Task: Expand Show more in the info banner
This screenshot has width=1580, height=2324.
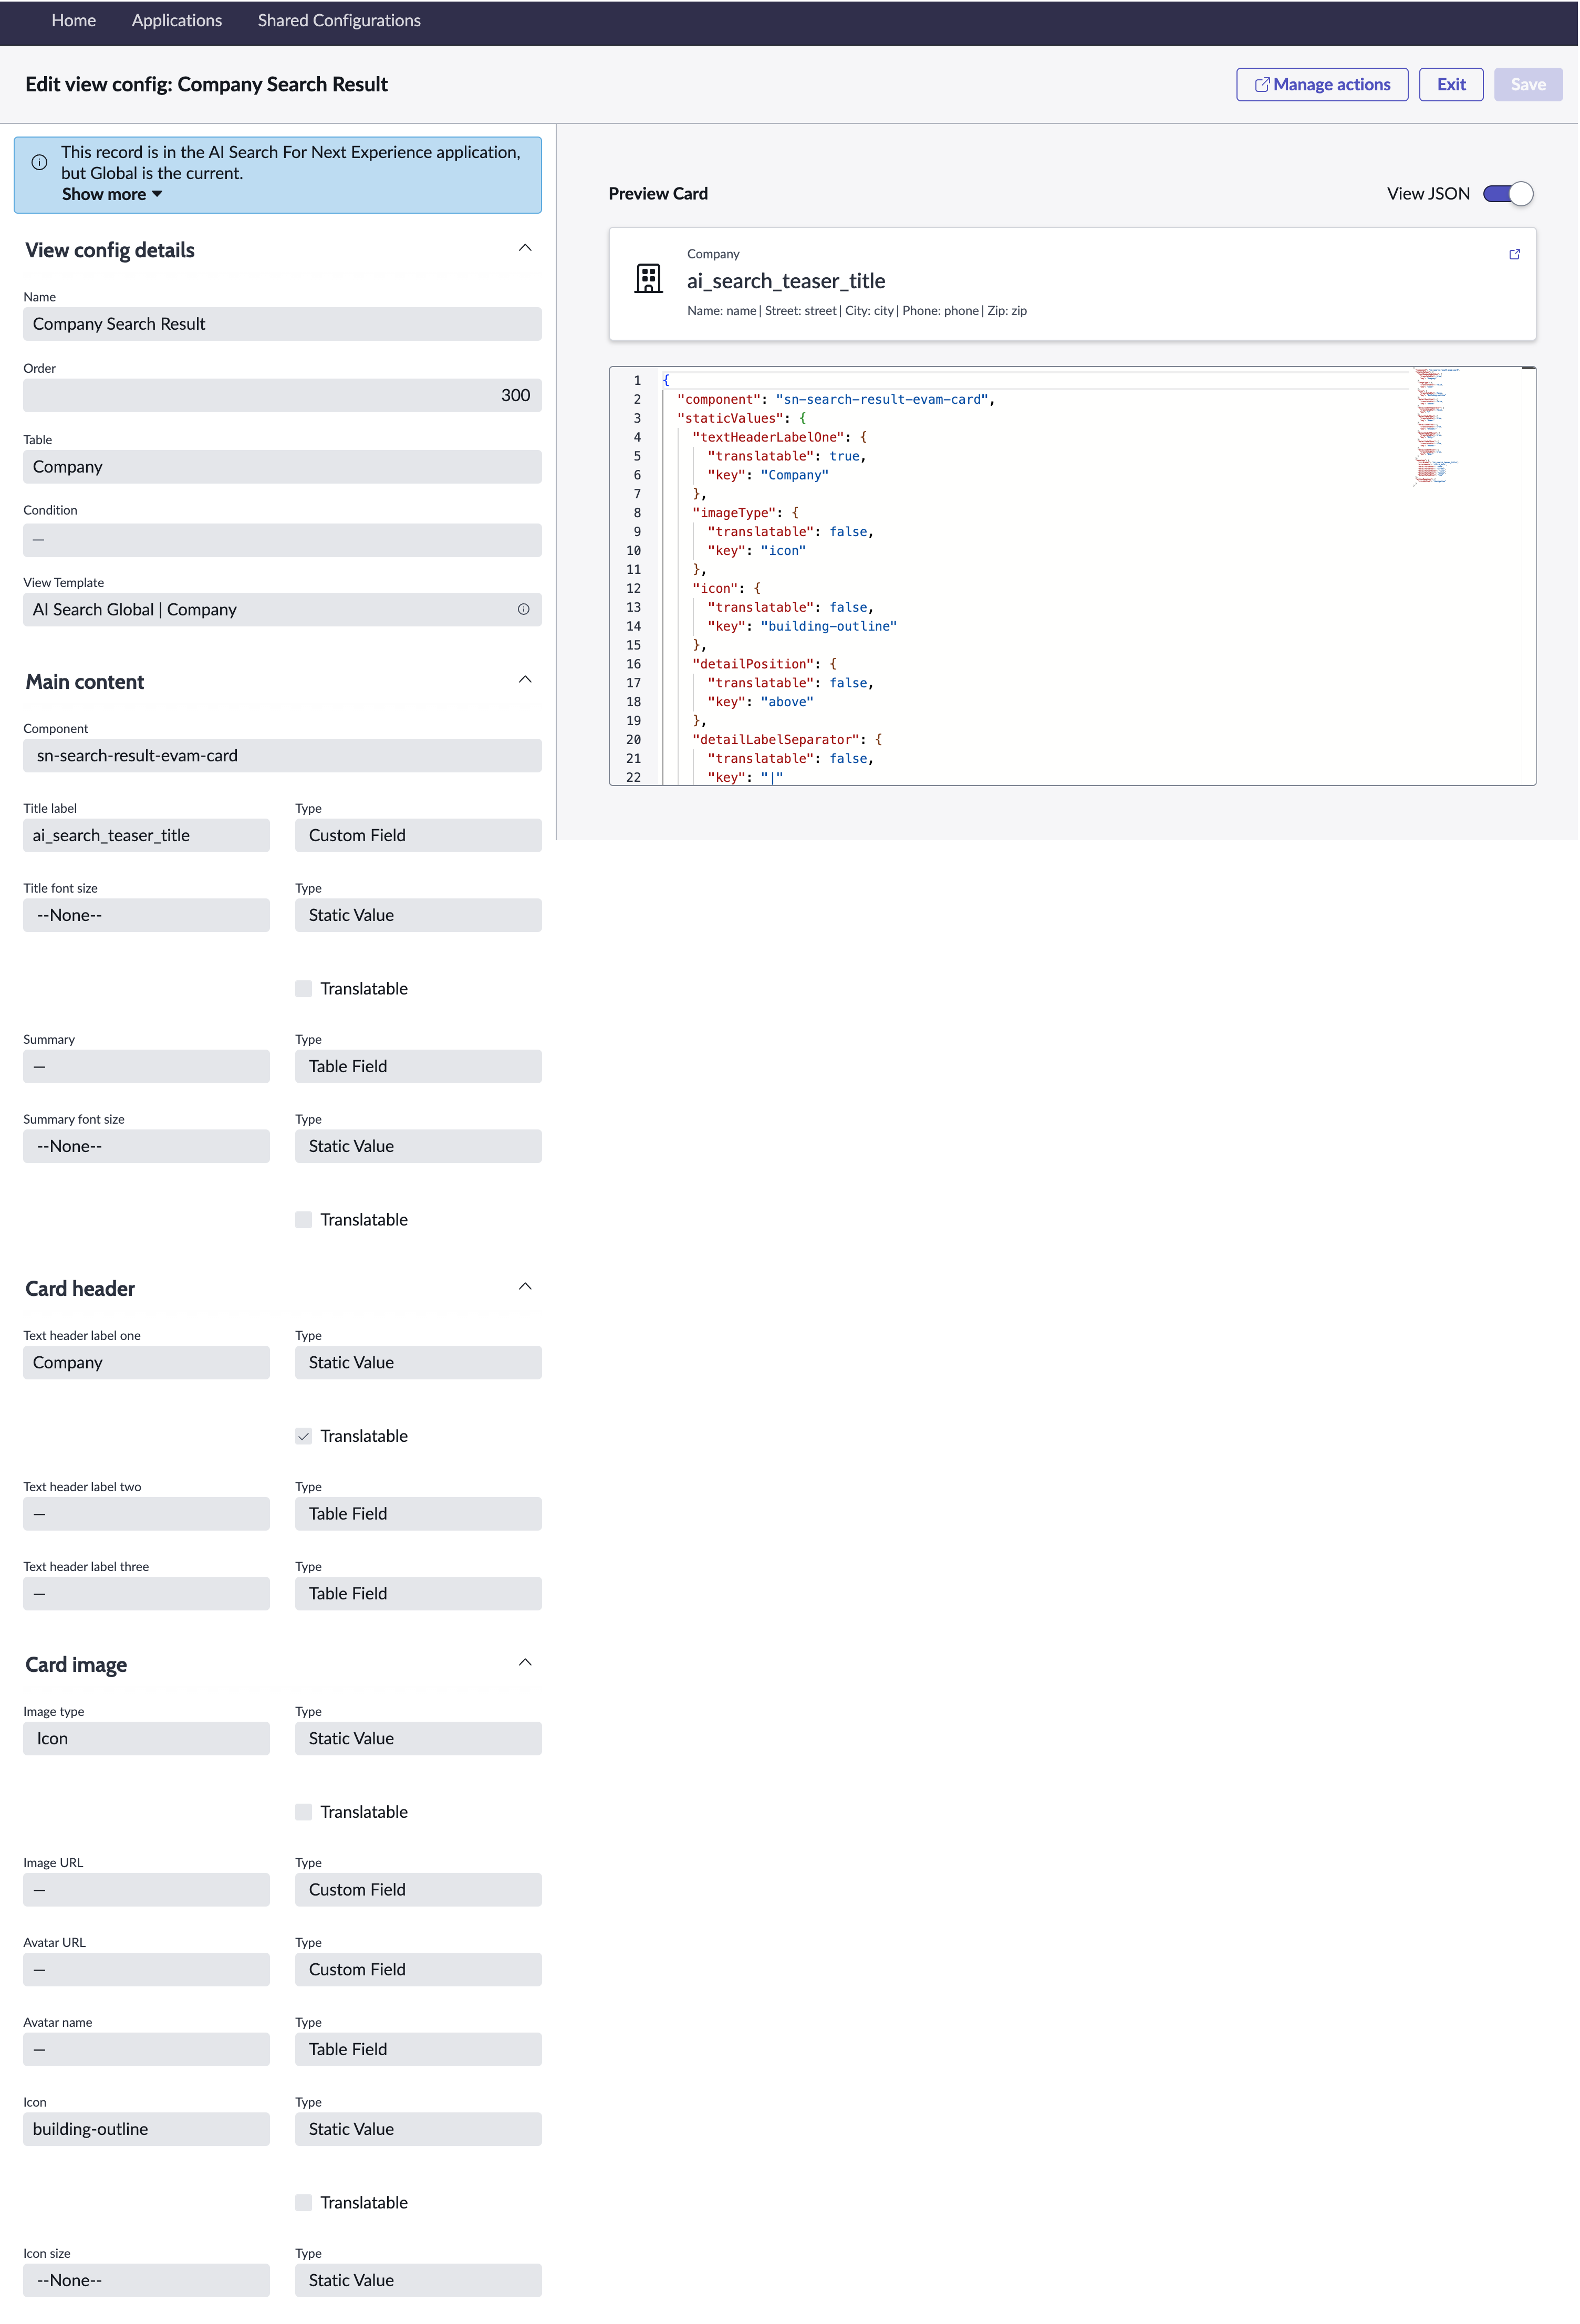Action: click(x=111, y=194)
